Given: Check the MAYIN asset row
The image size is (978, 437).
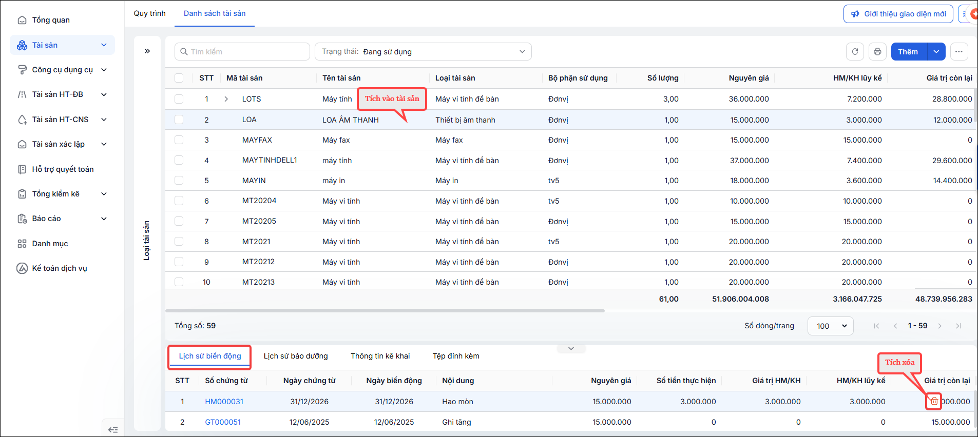Looking at the screenshot, I should [x=179, y=181].
